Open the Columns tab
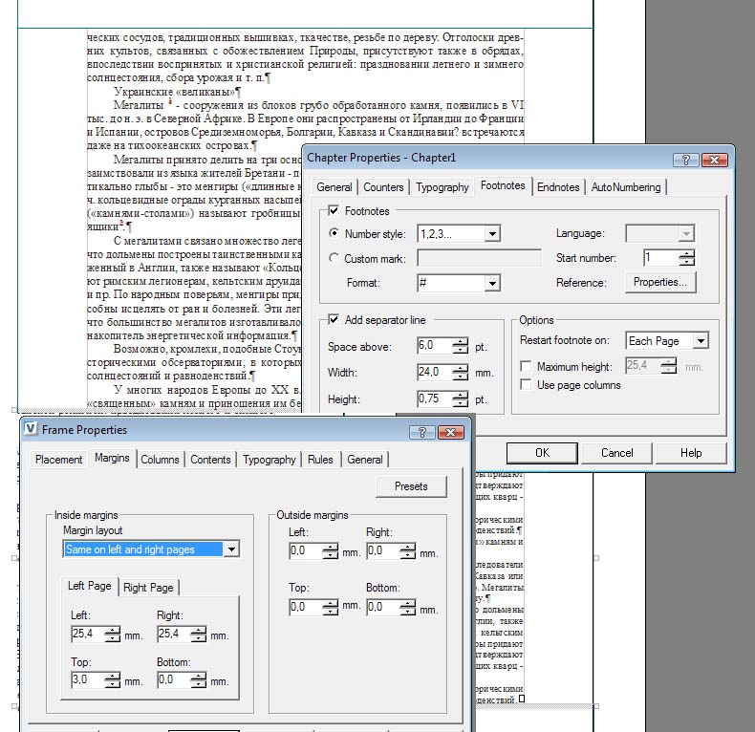The height and width of the screenshot is (732, 755). [x=160, y=460]
